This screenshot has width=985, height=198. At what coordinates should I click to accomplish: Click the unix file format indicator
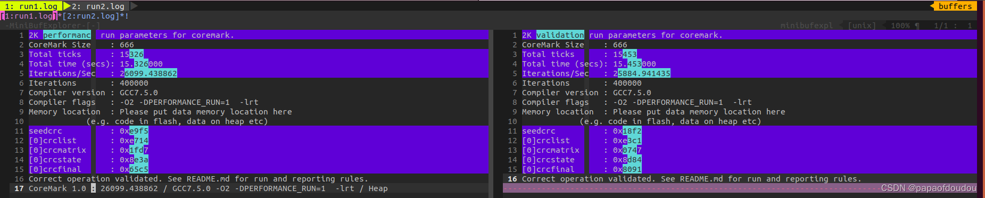click(862, 26)
